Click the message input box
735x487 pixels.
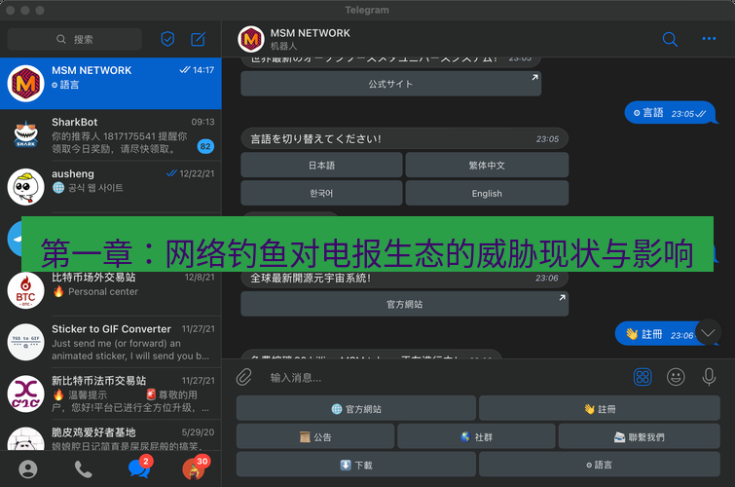pos(445,378)
